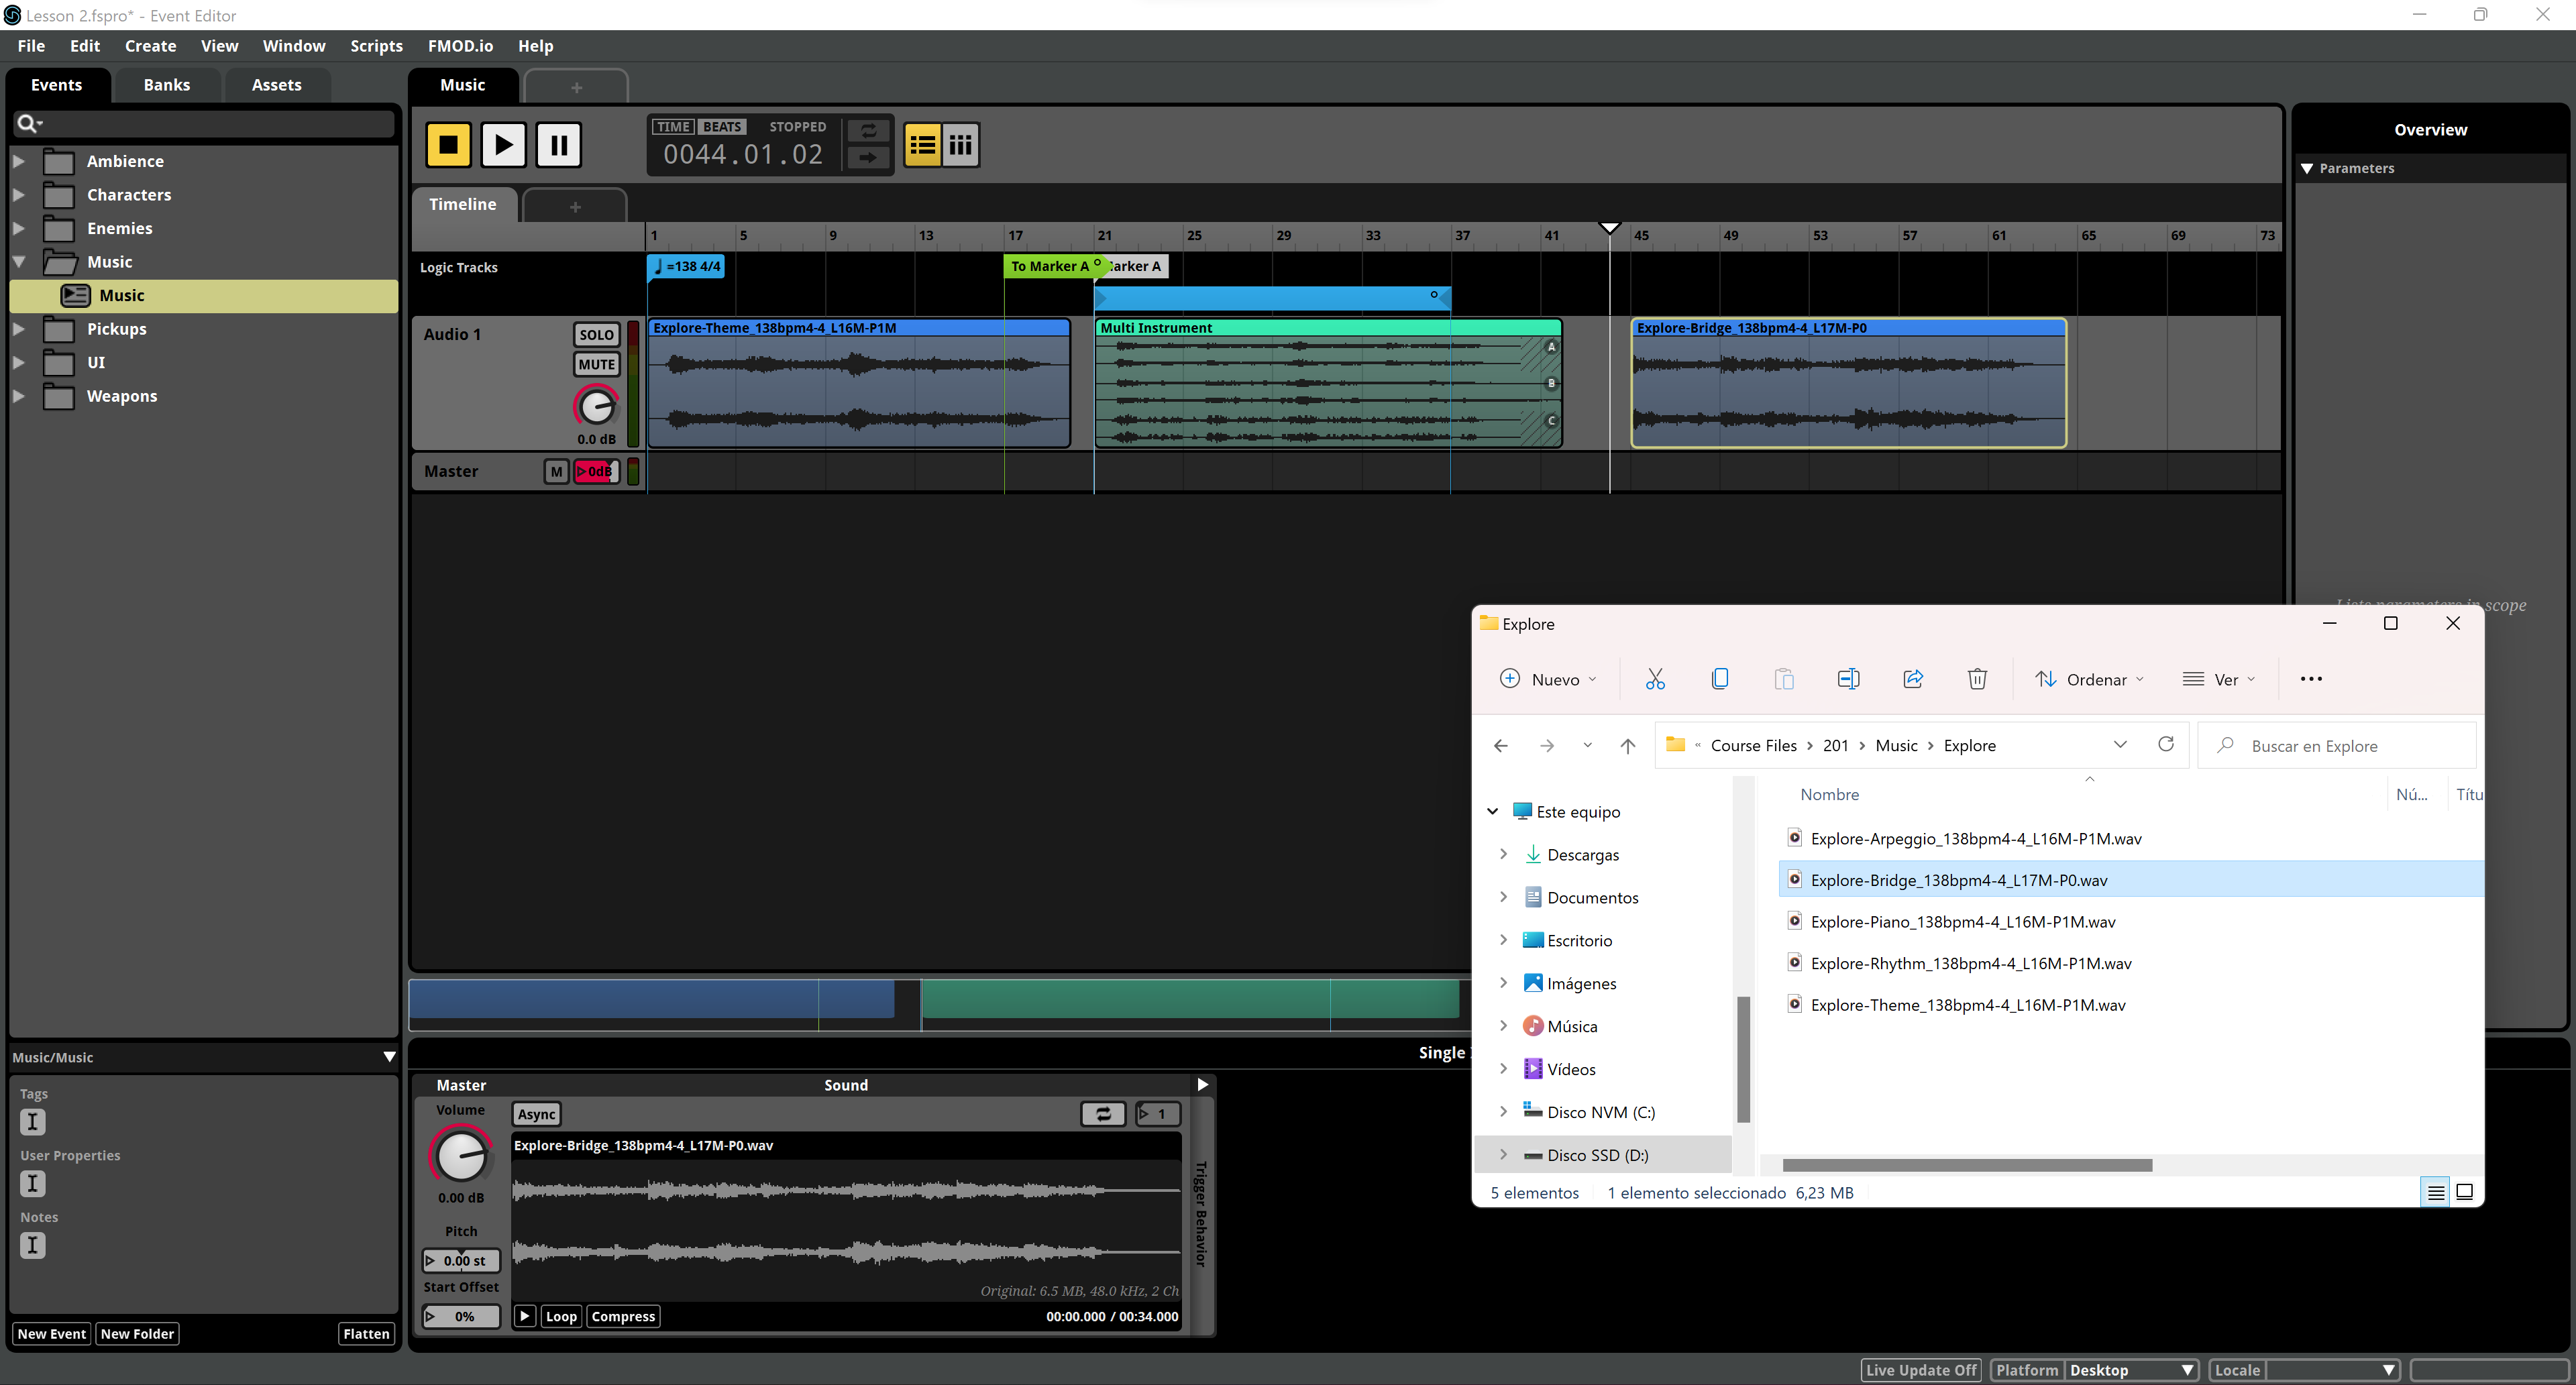
Task: Click the Tags edit icon
Action: [x=33, y=1122]
